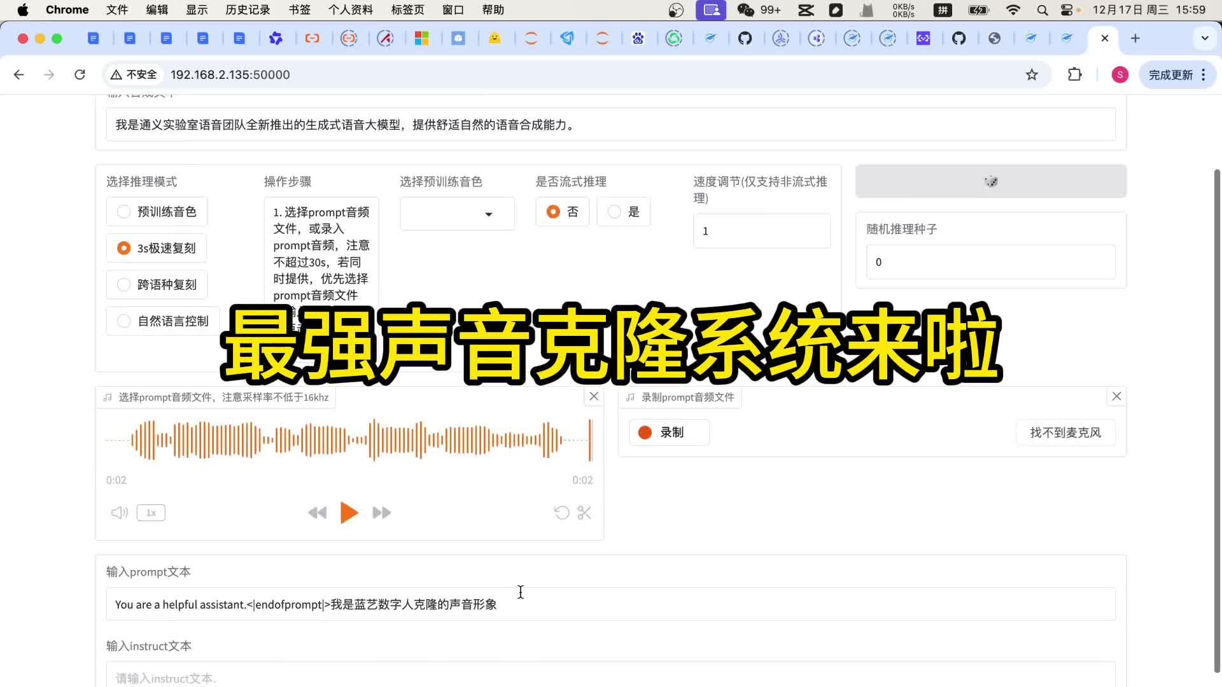Viewport: 1222px width, 687px height.
Task: Reload the current page
Action: pyautogui.click(x=80, y=74)
